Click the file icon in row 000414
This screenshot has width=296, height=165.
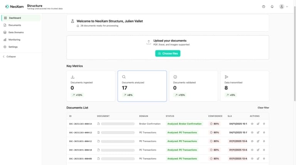[x=98, y=124]
